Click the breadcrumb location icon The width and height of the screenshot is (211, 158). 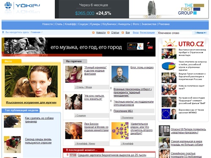click(x=3, y=32)
